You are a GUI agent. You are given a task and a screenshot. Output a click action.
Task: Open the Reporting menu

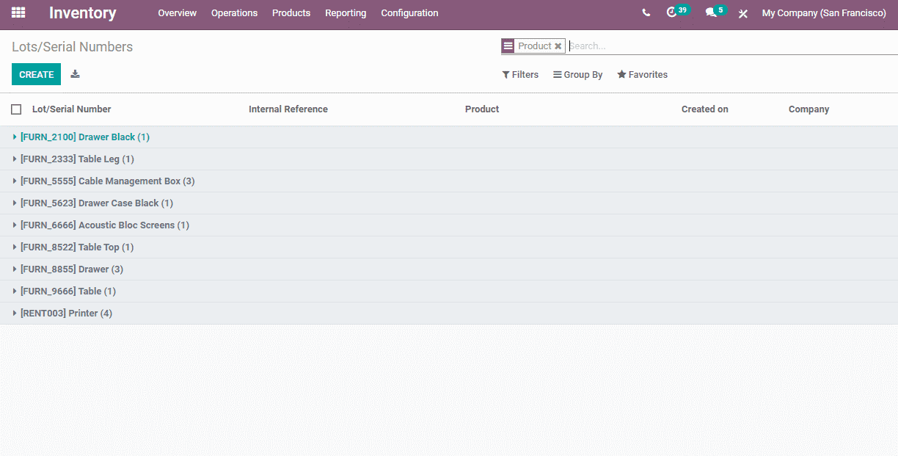[x=346, y=13]
